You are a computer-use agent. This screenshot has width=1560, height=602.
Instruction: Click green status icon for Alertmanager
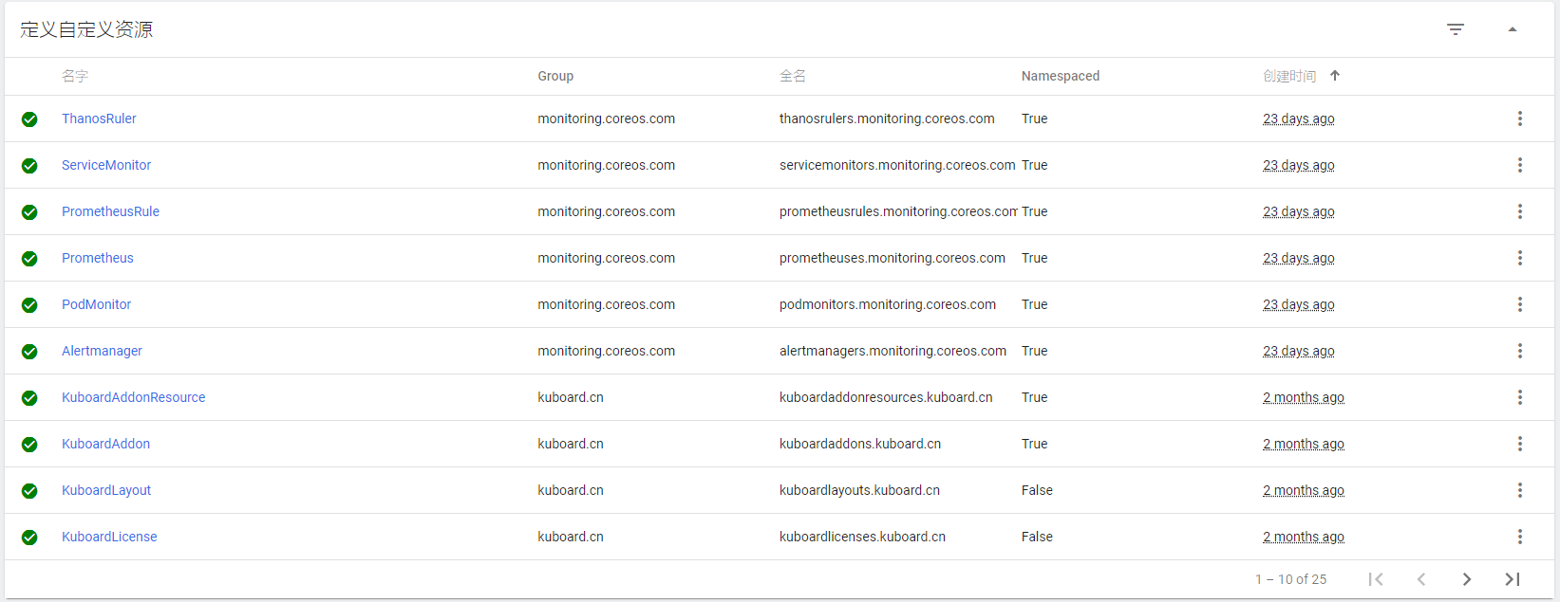point(29,352)
